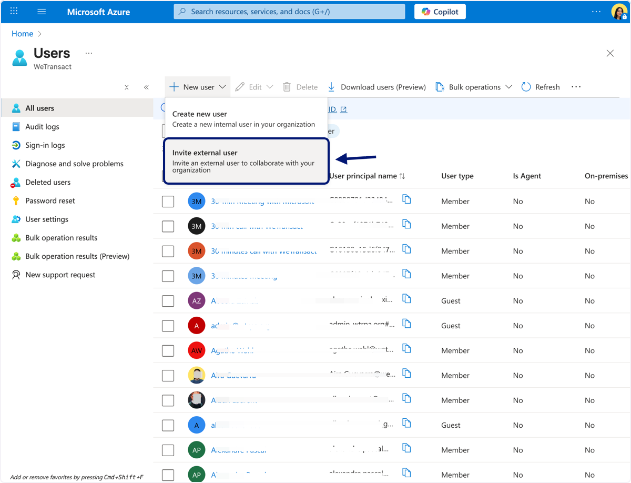The height and width of the screenshot is (483, 631).
Task: Choose Create new user menu option
Action: click(243, 118)
